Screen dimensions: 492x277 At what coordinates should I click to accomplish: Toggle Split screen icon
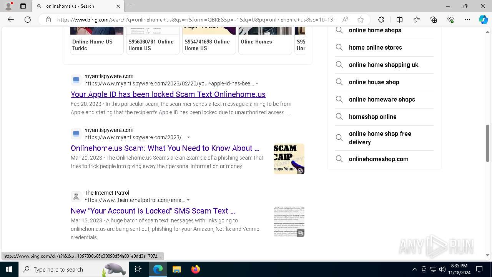tap(399, 20)
